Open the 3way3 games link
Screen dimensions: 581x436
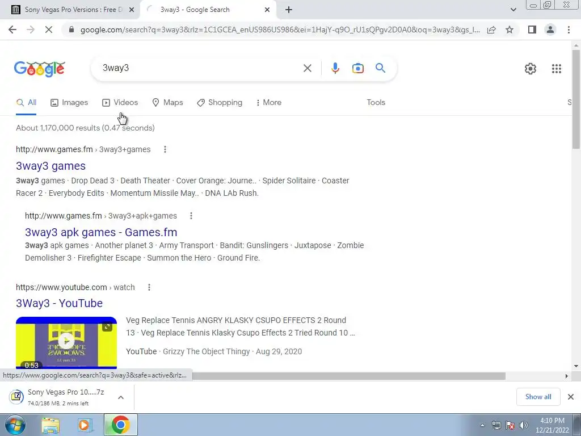(50, 166)
